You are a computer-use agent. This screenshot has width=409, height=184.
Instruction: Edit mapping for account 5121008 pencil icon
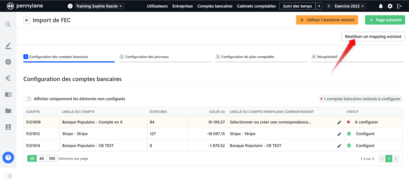tap(339, 122)
